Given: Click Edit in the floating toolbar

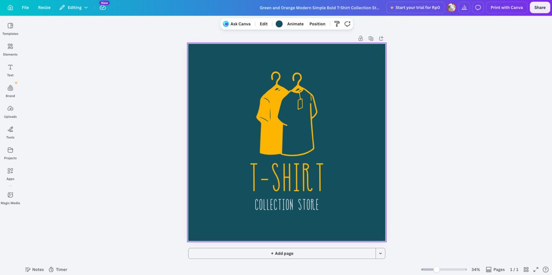Looking at the screenshot, I should click(x=263, y=24).
